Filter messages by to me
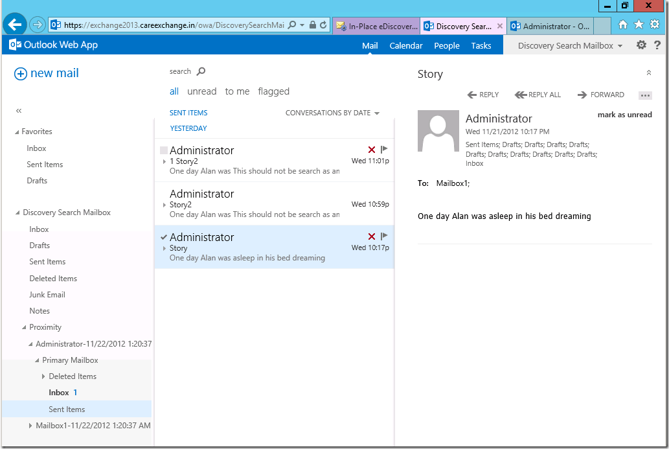 point(237,91)
